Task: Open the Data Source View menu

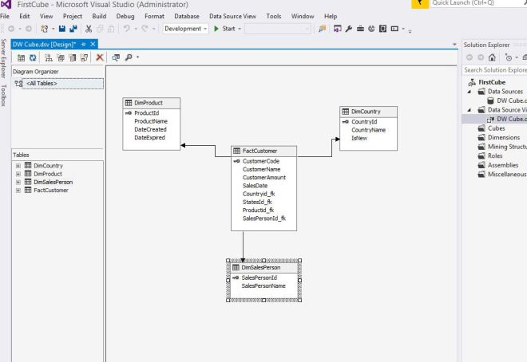Action: 232,16
